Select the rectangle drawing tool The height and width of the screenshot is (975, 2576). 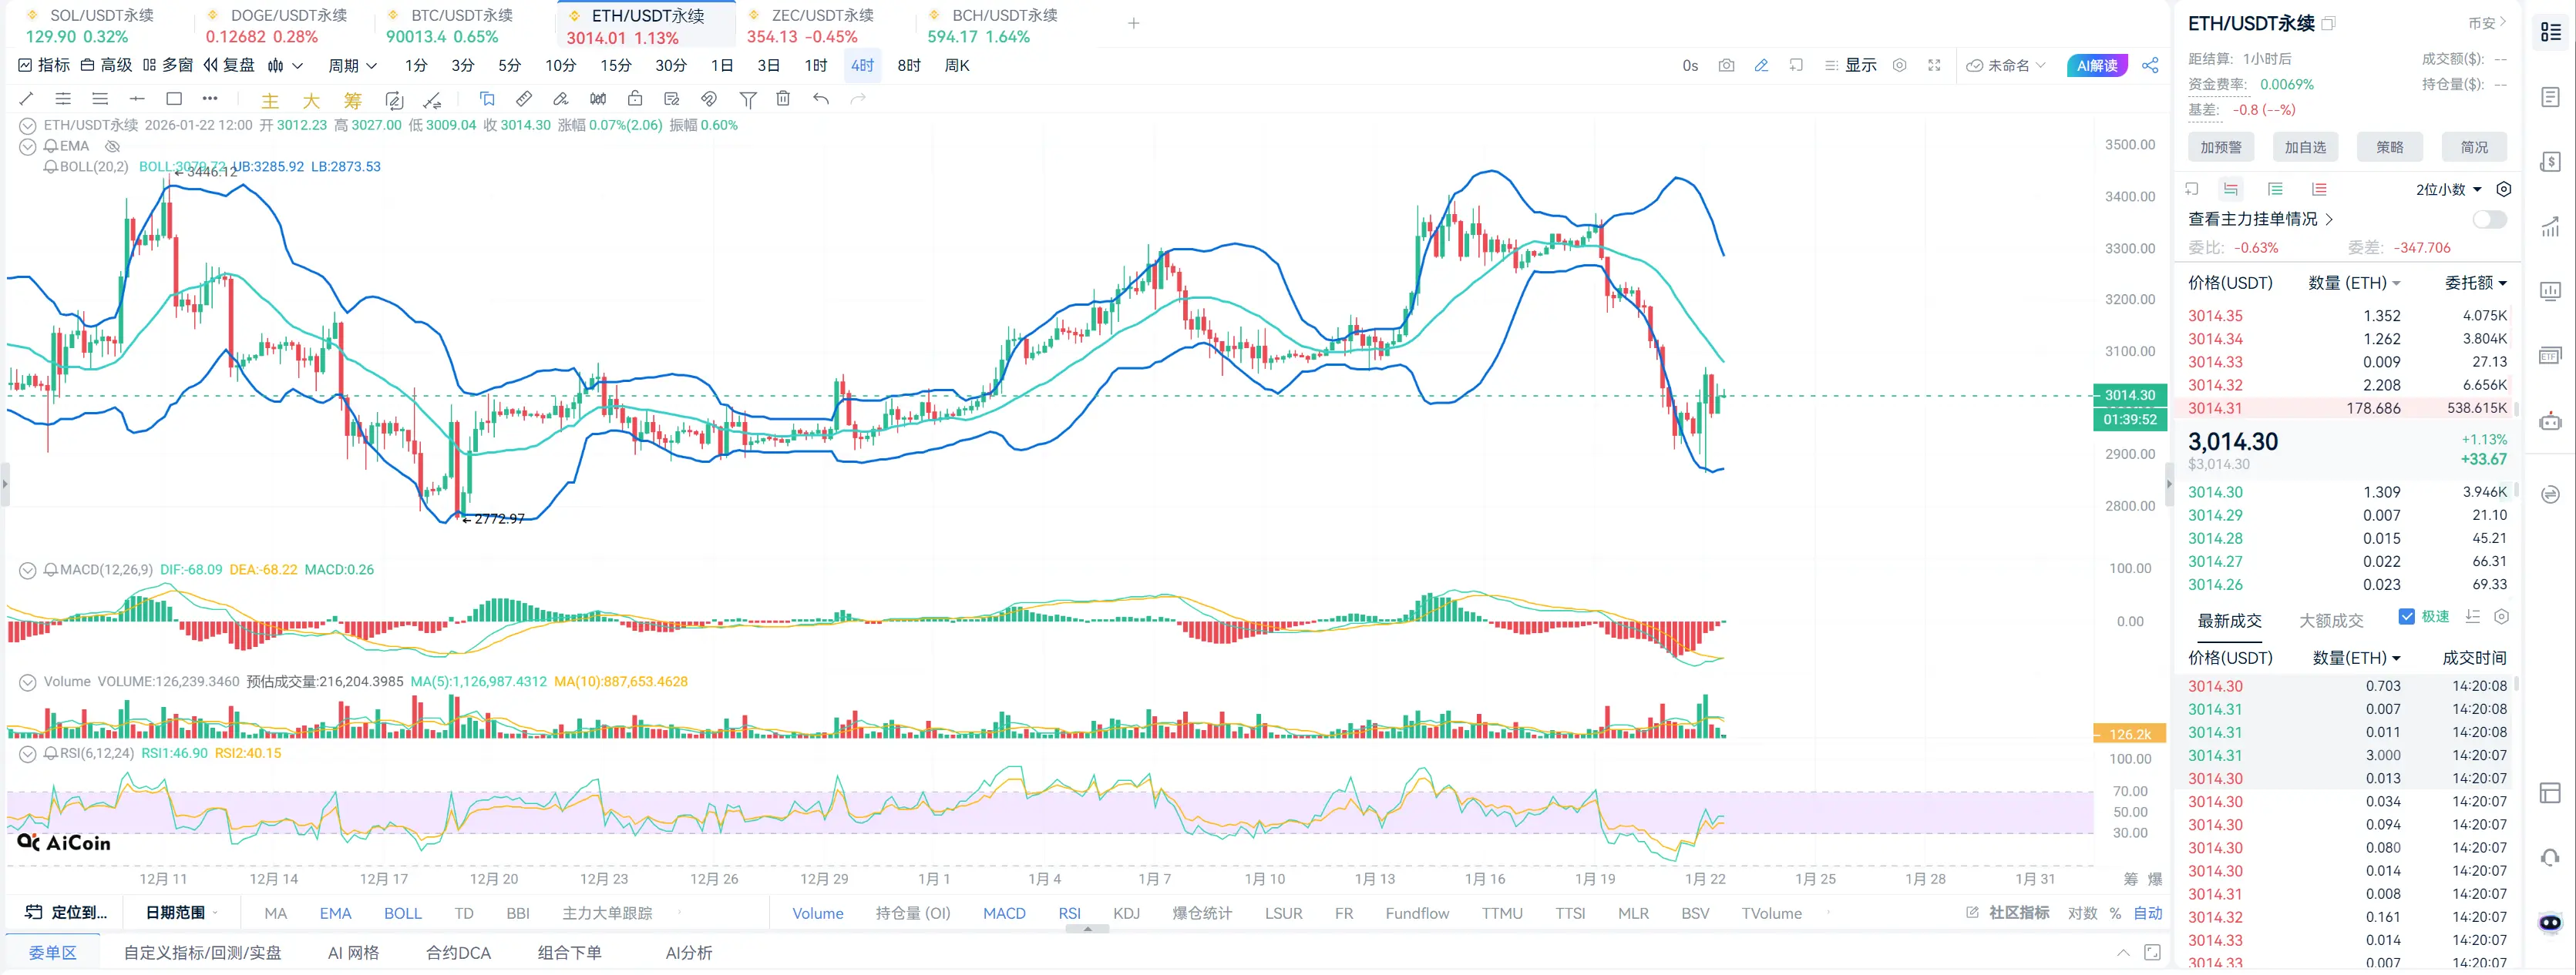click(x=174, y=99)
